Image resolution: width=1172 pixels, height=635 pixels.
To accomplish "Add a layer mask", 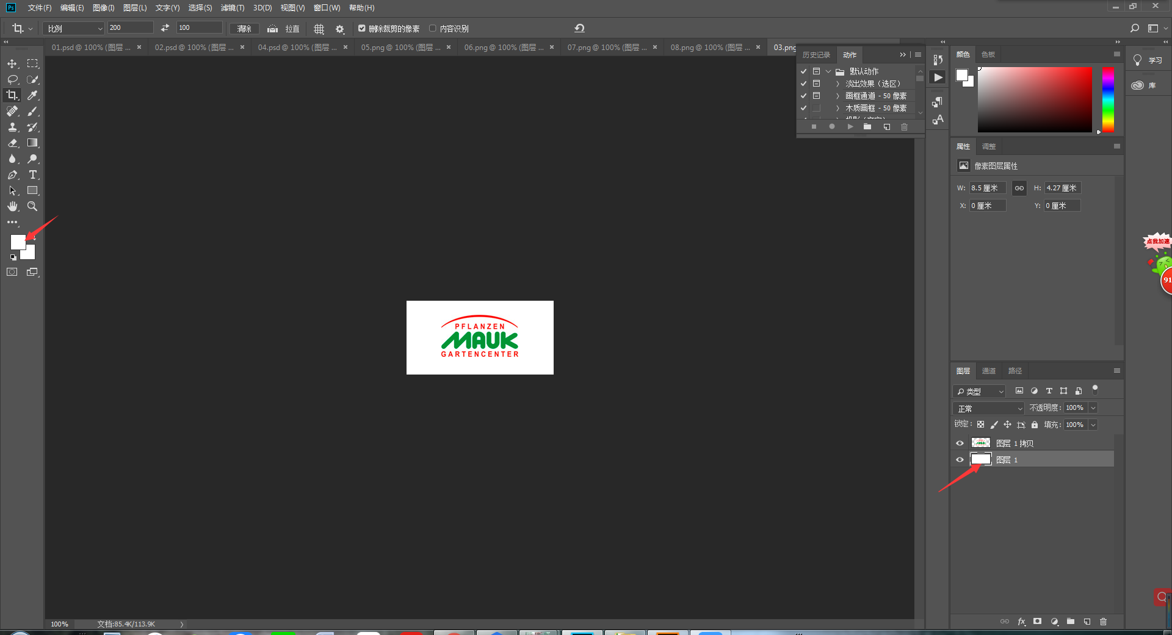I will coord(1038,622).
